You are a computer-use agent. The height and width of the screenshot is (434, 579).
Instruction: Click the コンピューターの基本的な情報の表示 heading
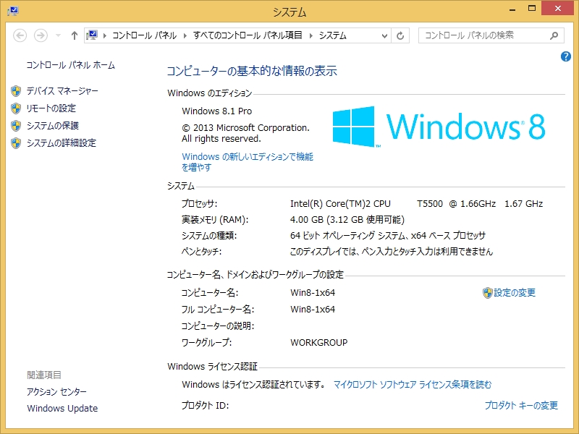point(252,71)
